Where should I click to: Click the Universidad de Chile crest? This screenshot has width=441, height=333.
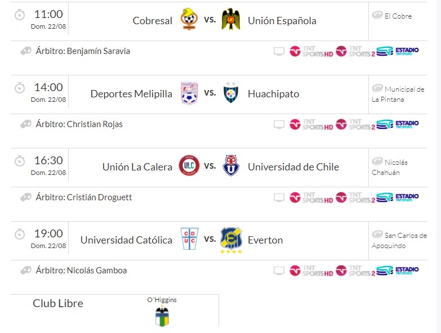[231, 166]
